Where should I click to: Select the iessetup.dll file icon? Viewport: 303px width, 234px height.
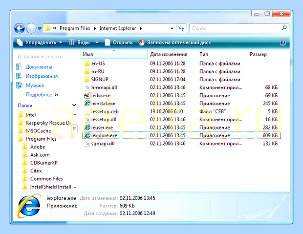click(87, 119)
